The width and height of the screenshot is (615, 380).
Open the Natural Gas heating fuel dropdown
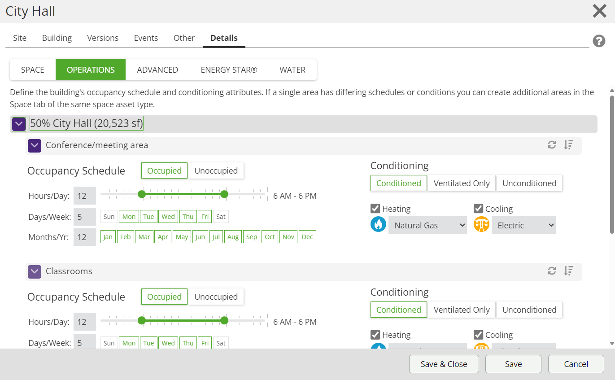point(427,225)
